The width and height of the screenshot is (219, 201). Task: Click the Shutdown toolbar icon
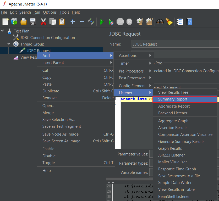point(129,22)
